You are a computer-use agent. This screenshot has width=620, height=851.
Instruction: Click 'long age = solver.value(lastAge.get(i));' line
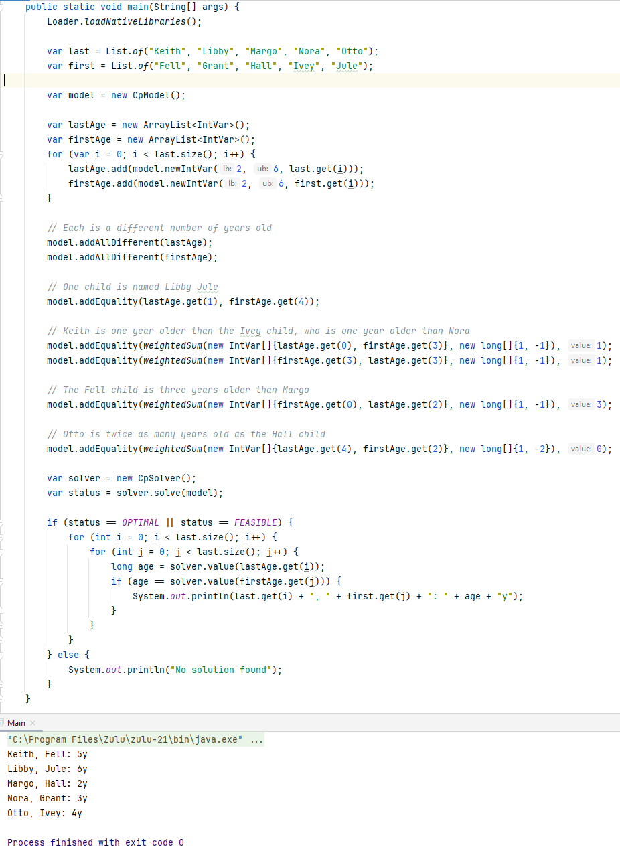(218, 566)
